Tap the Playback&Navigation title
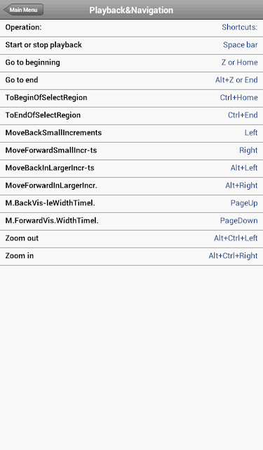Image resolution: width=263 pixels, height=450 pixels. coord(131,10)
